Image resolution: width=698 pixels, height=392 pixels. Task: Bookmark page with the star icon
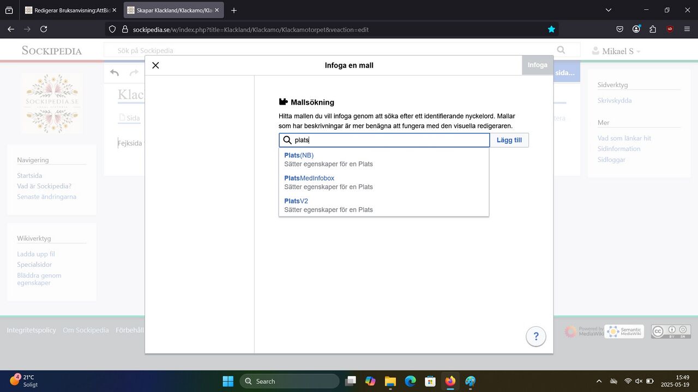coord(551,29)
